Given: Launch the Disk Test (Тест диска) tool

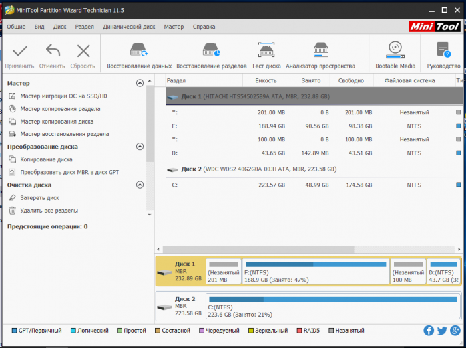Looking at the screenshot, I should [266, 50].
